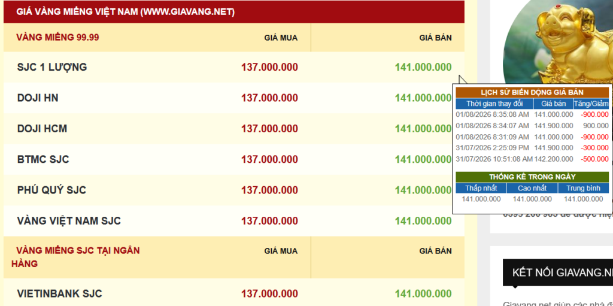Click the 142.200.000 price in history
613x306 pixels.
pos(554,159)
